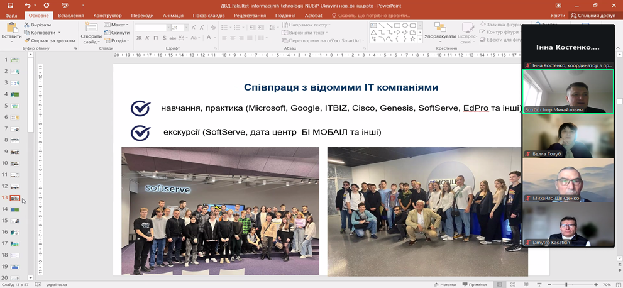Toggle justify text alignment
This screenshot has height=288, width=623.
click(249, 38)
